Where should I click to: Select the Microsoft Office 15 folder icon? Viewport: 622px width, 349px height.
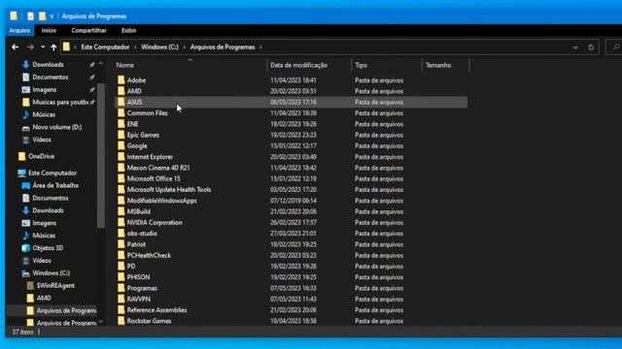tap(121, 178)
